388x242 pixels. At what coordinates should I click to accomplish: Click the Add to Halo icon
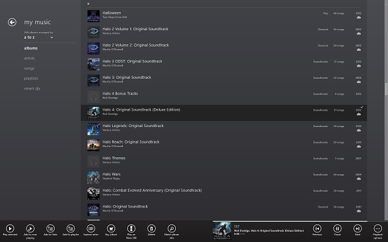pyautogui.click(x=50, y=229)
